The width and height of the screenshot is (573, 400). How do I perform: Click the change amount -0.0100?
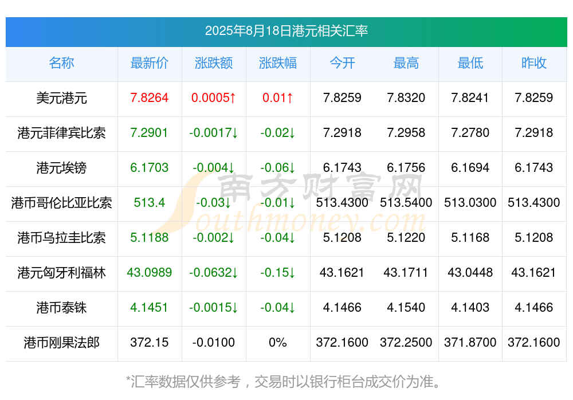pyautogui.click(x=213, y=342)
